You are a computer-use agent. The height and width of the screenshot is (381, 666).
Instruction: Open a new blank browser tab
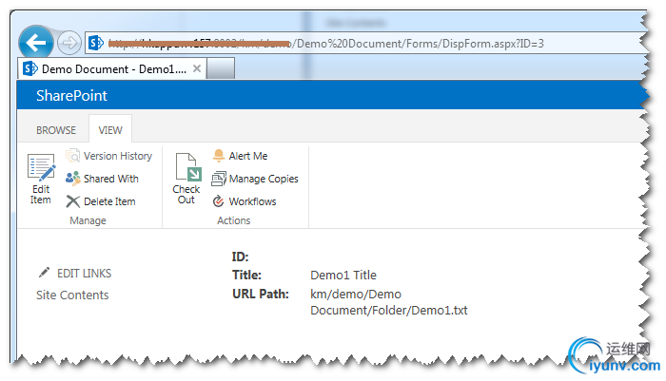click(x=221, y=68)
